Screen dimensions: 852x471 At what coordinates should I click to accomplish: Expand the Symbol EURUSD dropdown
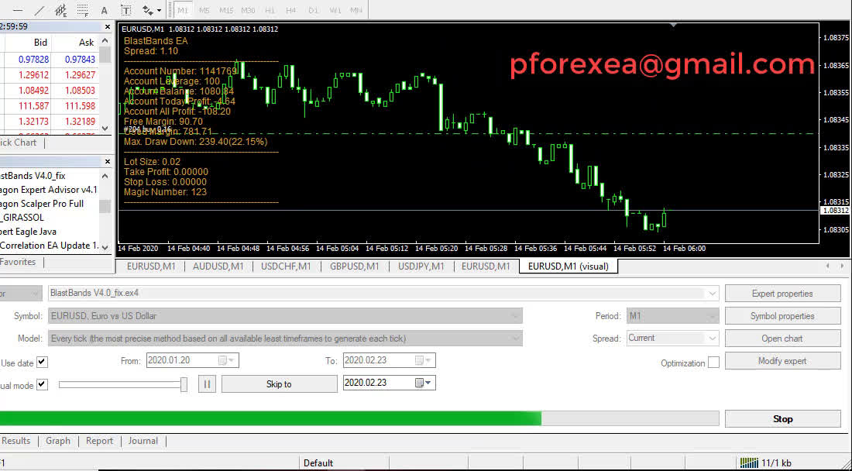pos(514,316)
